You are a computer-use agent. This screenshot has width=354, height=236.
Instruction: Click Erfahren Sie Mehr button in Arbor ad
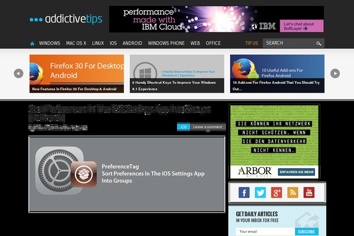coord(296,172)
